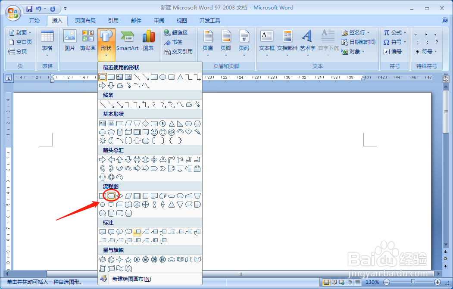The image size is (453, 289).
Task: Insert a 超链接 hyperlink
Action: [176, 32]
